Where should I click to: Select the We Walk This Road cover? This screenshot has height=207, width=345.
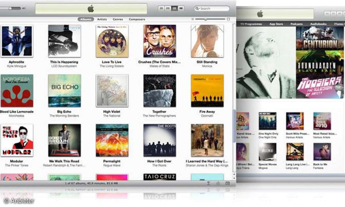click(x=64, y=140)
